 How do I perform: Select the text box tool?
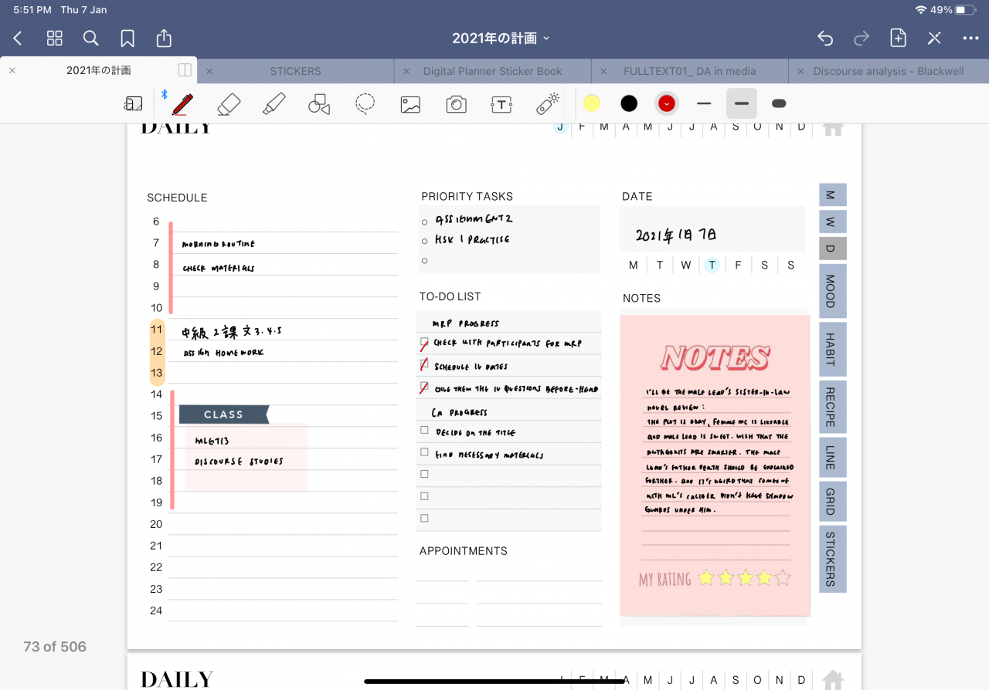[x=501, y=103]
